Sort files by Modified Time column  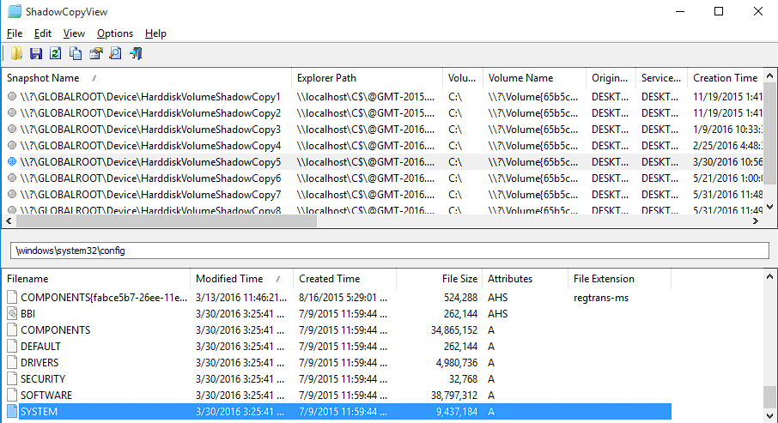(x=229, y=279)
